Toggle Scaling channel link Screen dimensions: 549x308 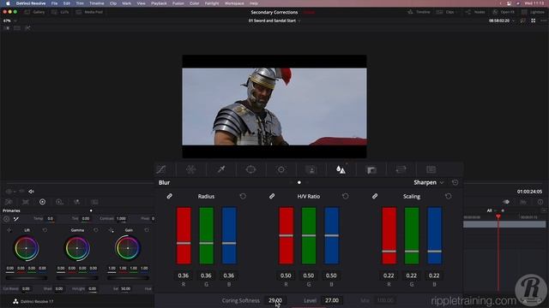(375, 196)
